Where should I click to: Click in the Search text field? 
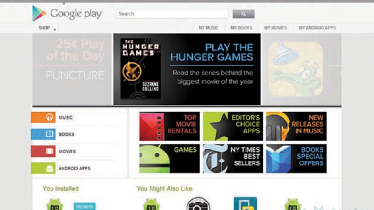[172, 14]
